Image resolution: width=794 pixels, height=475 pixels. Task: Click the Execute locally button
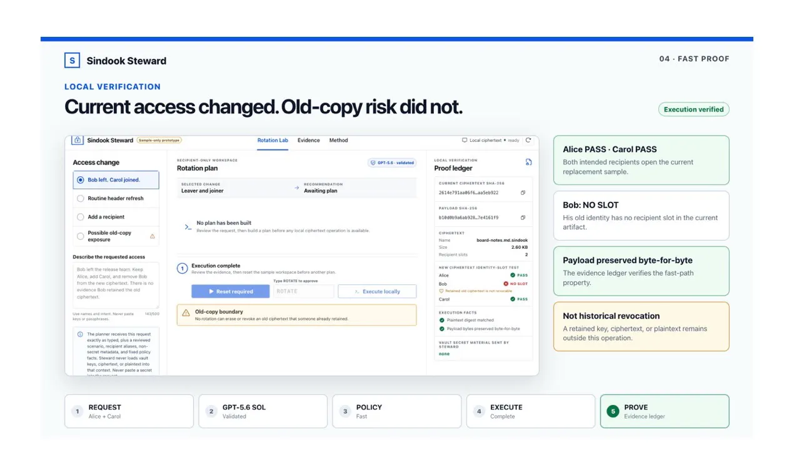point(377,292)
